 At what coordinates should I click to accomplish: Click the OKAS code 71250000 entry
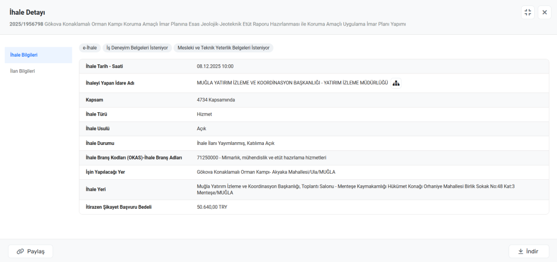click(261, 158)
